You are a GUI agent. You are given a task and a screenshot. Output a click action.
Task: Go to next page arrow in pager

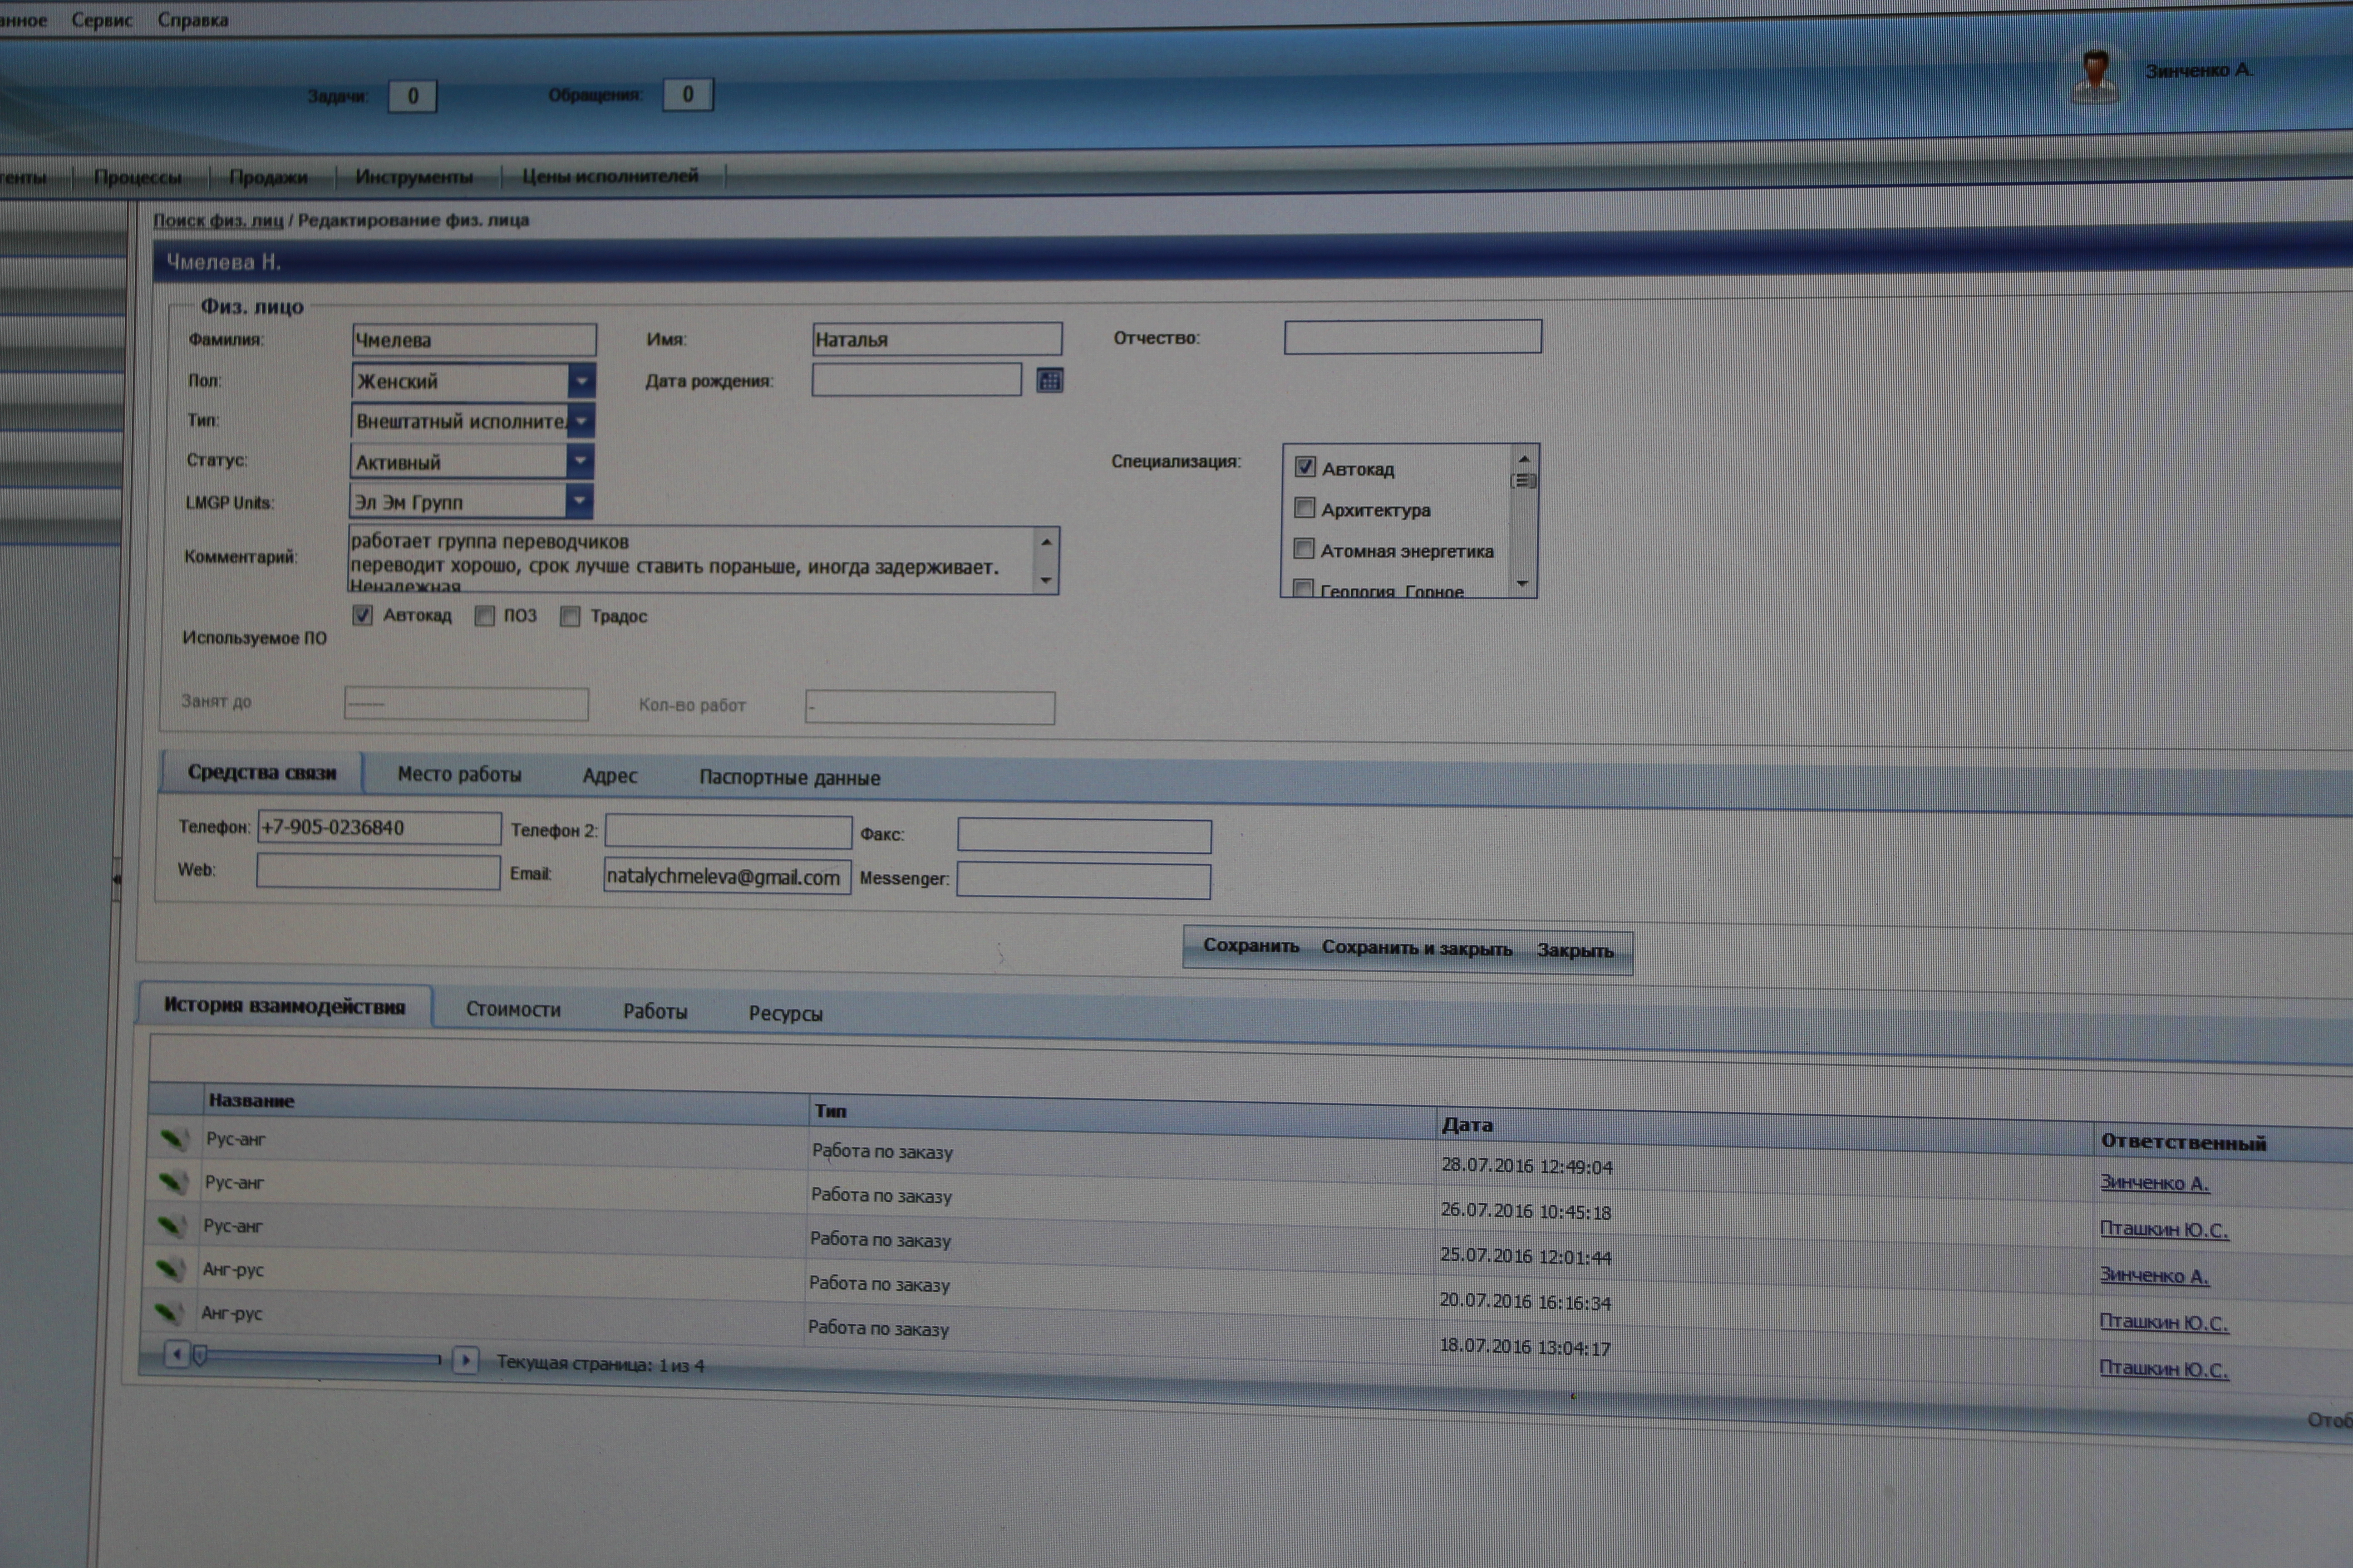tap(465, 1360)
